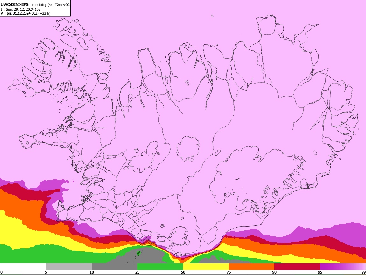The width and height of the screenshot is (366, 275).
Task: Click the legend value '95'
Action: pos(320,272)
